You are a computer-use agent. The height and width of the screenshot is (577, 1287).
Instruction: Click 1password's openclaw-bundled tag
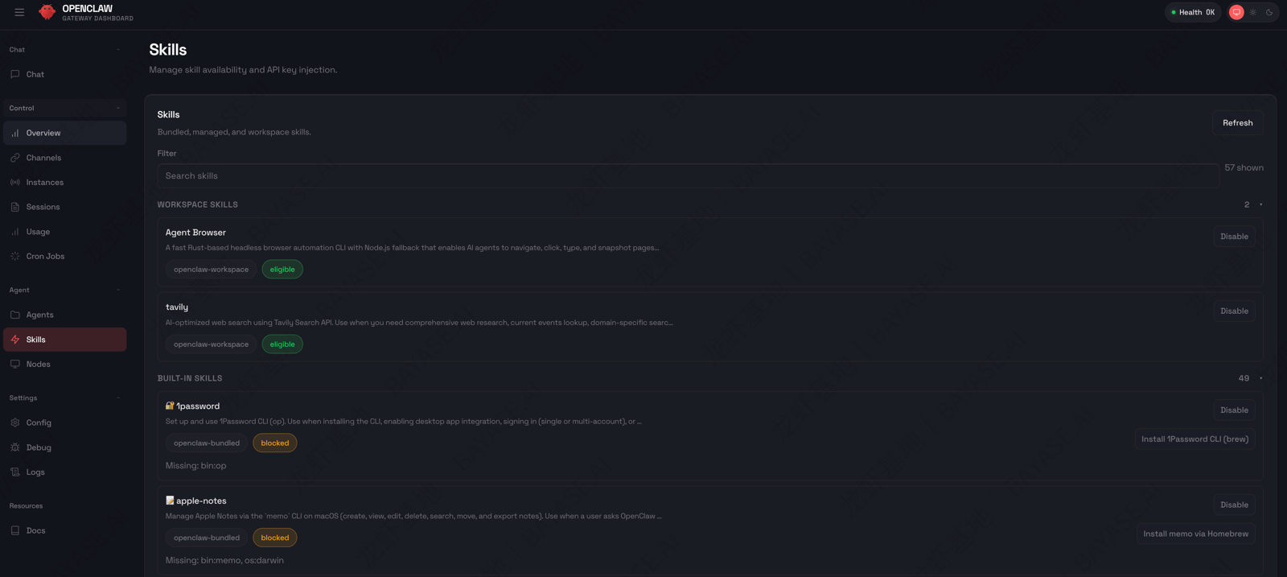(207, 443)
